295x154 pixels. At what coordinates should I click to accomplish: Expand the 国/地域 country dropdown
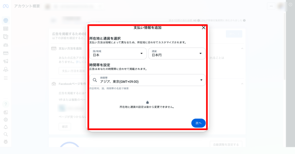tap(118, 53)
